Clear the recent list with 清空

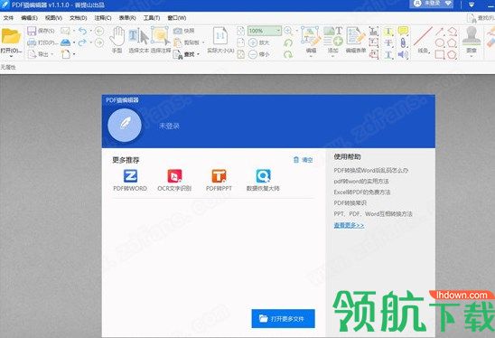pos(304,160)
